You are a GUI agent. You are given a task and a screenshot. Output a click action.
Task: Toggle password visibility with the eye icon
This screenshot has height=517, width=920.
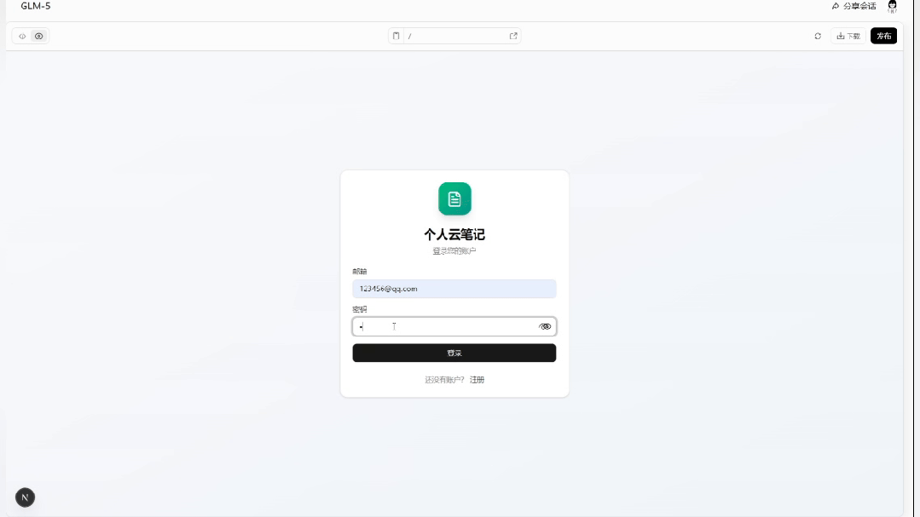point(544,326)
